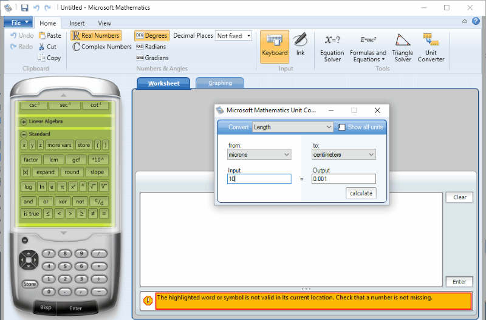Viewport: 486px width, 320px height.
Task: Click the calculator's black Enter key
Action: click(75, 308)
